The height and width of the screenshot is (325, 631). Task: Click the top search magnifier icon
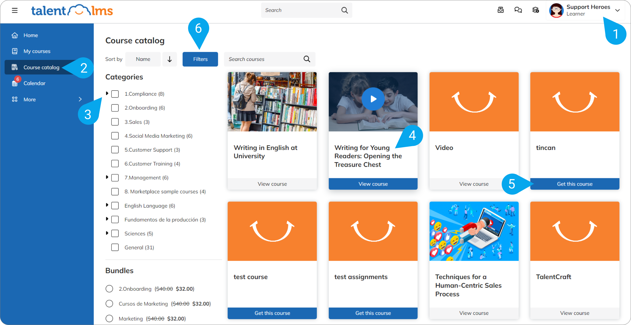(x=344, y=10)
